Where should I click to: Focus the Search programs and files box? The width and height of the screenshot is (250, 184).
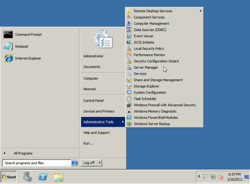pyautogui.click(x=37, y=163)
